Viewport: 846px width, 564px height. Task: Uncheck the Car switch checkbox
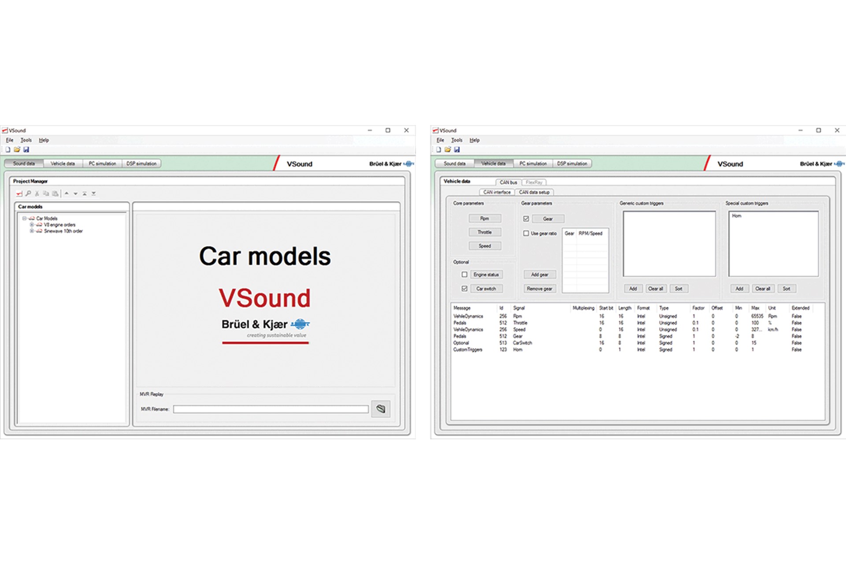click(x=464, y=289)
